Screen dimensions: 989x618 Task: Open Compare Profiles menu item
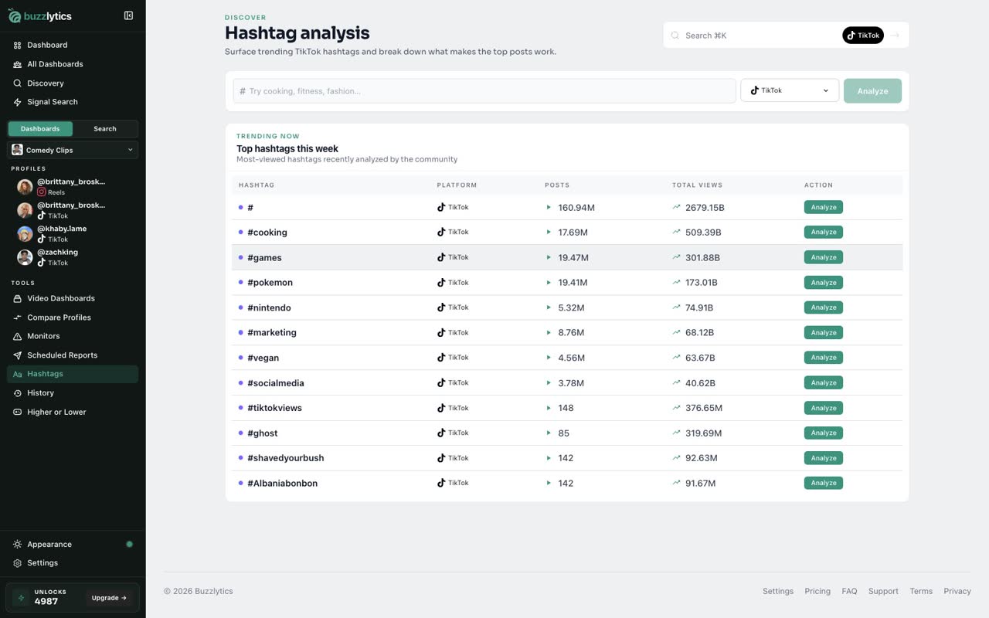73,317
